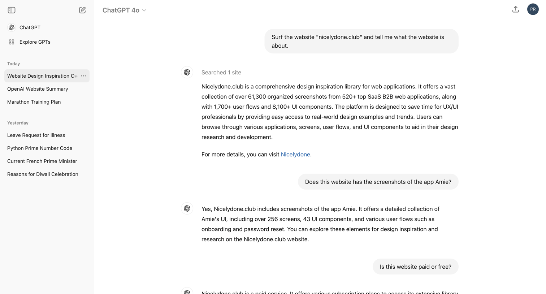Open the PR profile avatar menu

click(533, 9)
